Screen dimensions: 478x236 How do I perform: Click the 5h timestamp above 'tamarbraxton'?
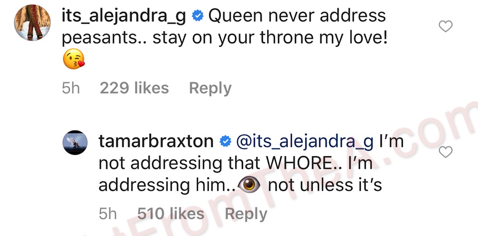pyautogui.click(x=71, y=88)
